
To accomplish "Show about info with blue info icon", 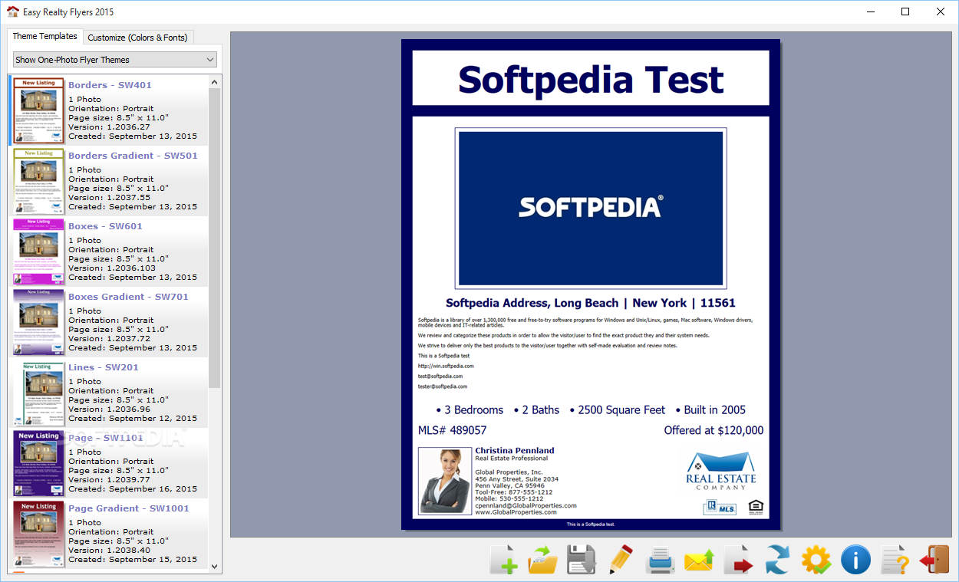I will 855,560.
